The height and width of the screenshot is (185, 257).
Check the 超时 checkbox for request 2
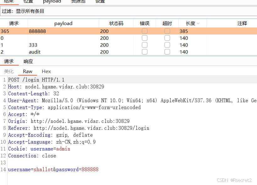click(x=167, y=52)
